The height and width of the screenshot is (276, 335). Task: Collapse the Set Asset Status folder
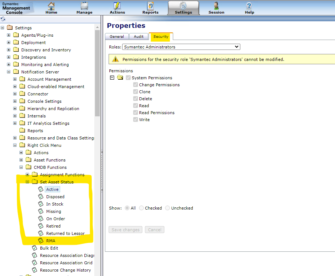click(x=27, y=182)
